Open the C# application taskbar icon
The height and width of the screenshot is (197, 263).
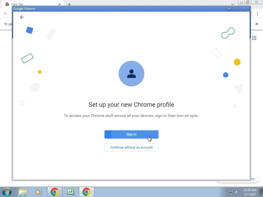pyautogui.click(x=70, y=192)
